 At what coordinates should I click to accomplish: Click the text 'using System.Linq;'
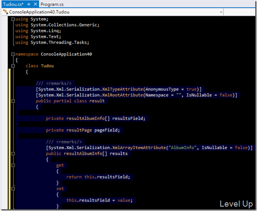(x=38, y=31)
